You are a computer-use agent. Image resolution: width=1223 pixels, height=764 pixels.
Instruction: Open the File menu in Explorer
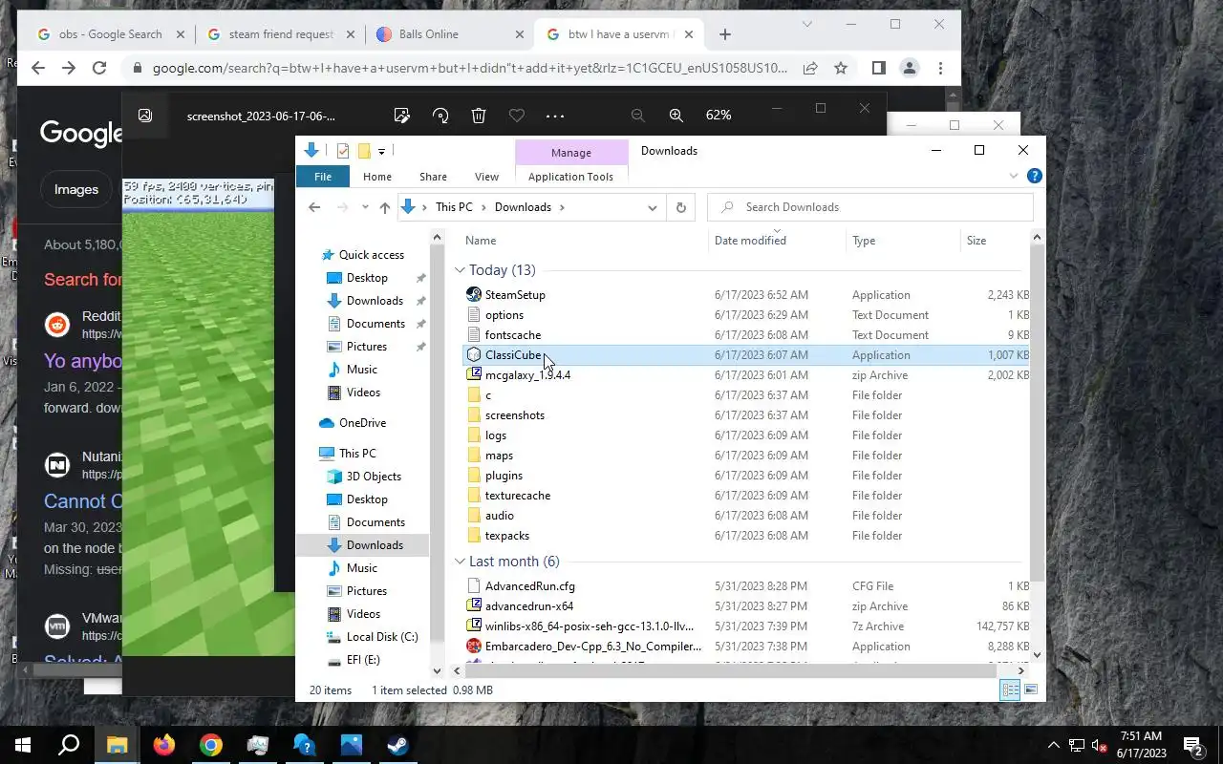click(x=323, y=177)
